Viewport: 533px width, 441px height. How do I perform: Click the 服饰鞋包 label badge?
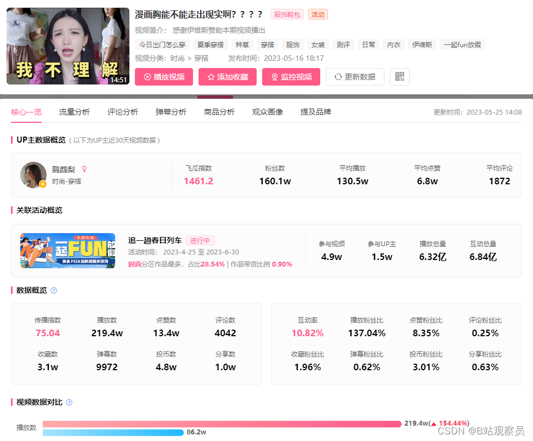coord(287,14)
